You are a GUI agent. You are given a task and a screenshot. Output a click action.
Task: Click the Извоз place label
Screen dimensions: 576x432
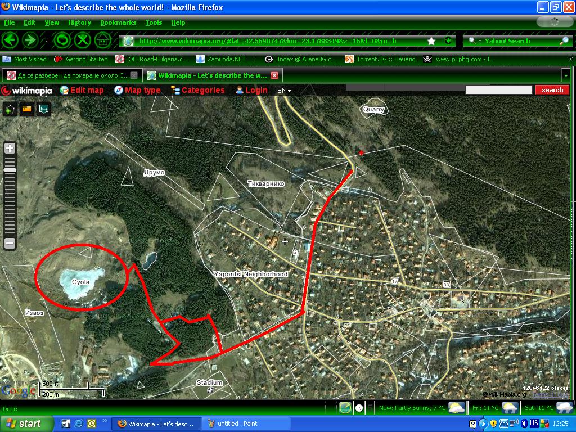[34, 313]
